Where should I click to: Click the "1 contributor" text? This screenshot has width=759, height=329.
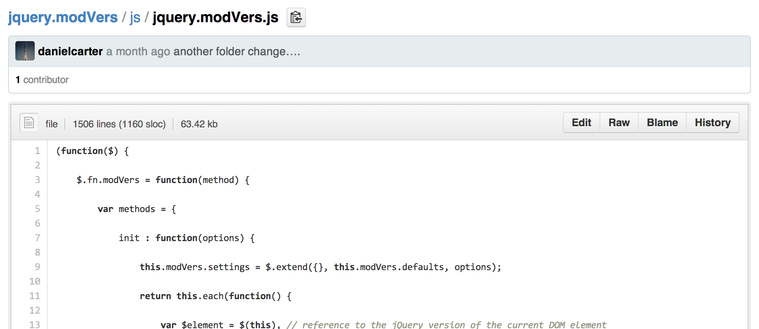[42, 80]
